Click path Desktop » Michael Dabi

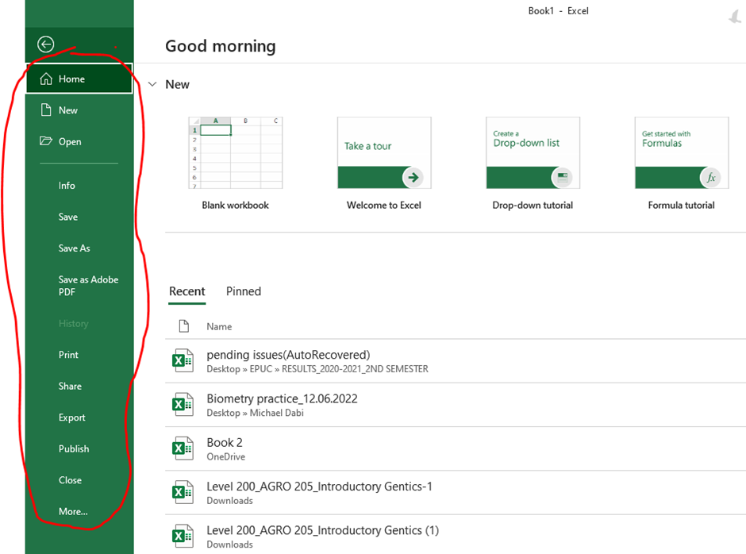click(x=255, y=413)
